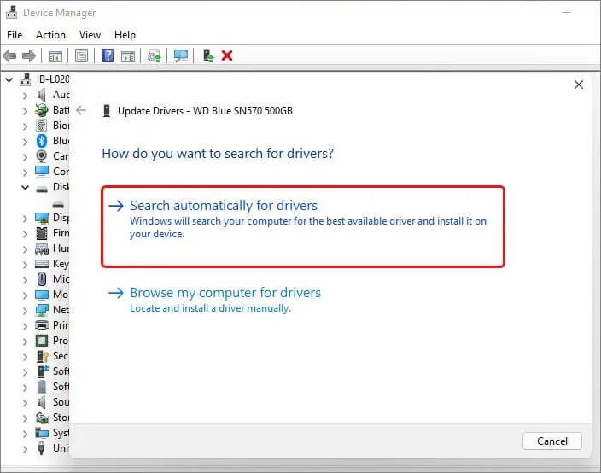
Task: Open the Action menu
Action: point(50,35)
